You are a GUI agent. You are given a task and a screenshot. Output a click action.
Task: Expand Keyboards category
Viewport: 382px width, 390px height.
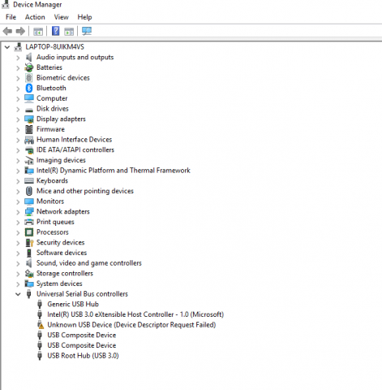pos(18,181)
